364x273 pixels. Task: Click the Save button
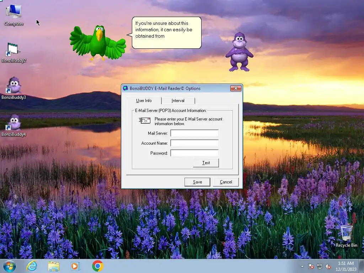click(197, 182)
